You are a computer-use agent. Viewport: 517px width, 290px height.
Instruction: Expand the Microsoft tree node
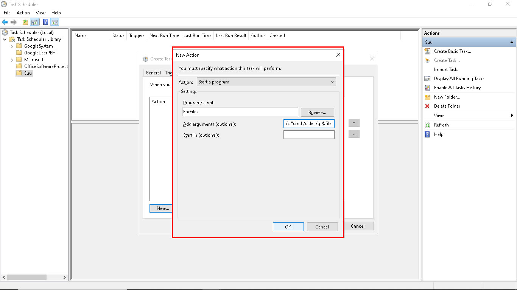(12, 59)
